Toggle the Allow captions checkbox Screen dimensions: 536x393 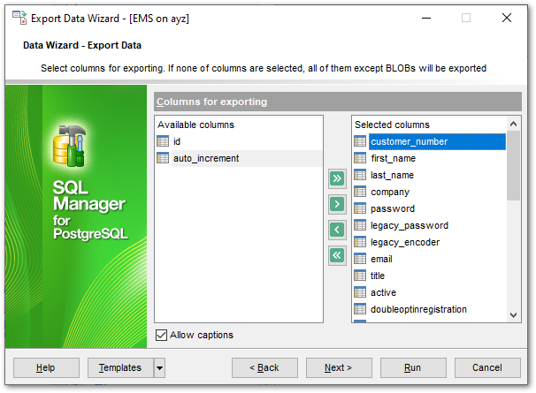(161, 335)
